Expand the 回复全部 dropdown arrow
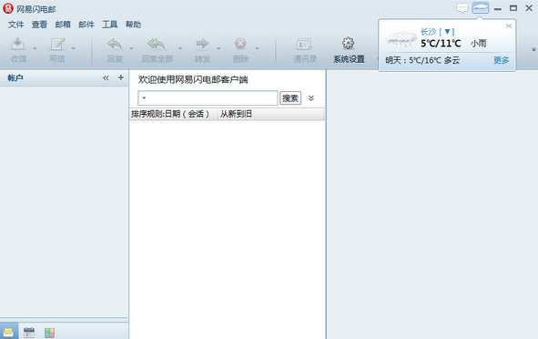This screenshot has width=538, height=339. tap(180, 48)
